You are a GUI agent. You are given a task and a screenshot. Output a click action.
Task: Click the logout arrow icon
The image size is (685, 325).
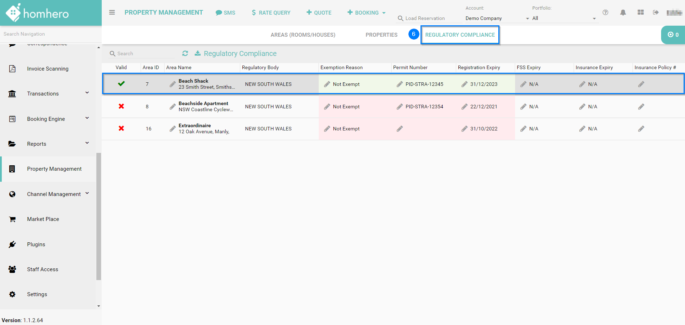pyautogui.click(x=656, y=12)
